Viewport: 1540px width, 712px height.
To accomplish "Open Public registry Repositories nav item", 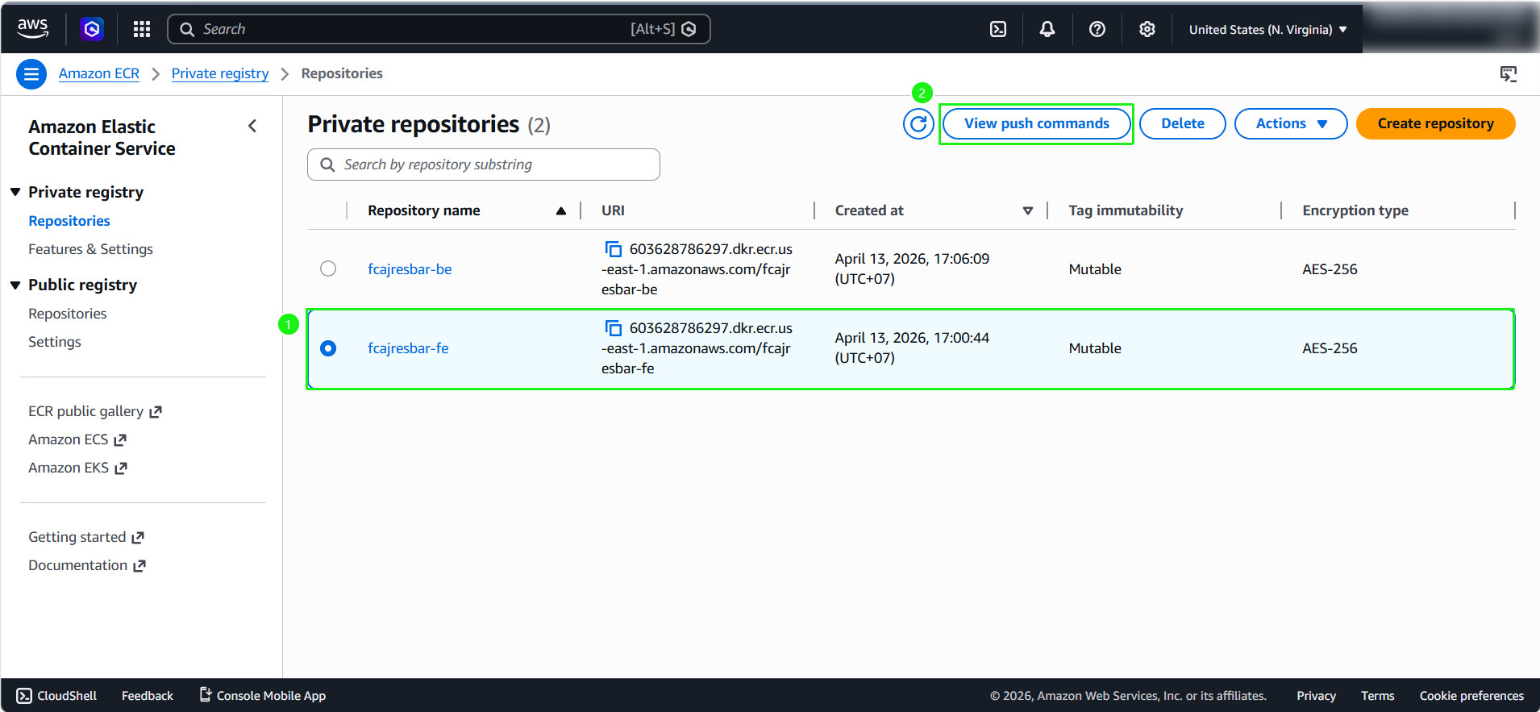I will [68, 314].
